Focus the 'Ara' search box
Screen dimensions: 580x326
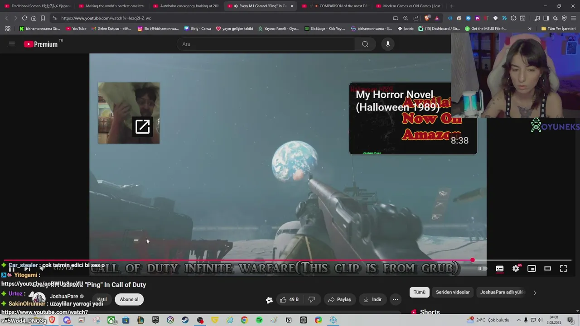(x=266, y=44)
